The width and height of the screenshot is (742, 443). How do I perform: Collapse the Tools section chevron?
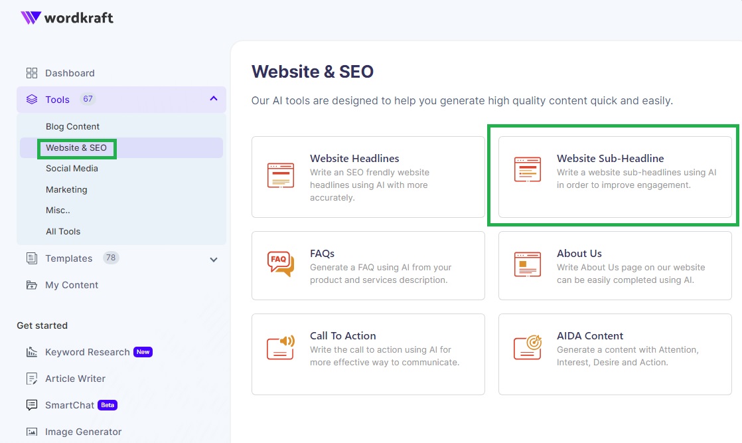[x=214, y=99]
